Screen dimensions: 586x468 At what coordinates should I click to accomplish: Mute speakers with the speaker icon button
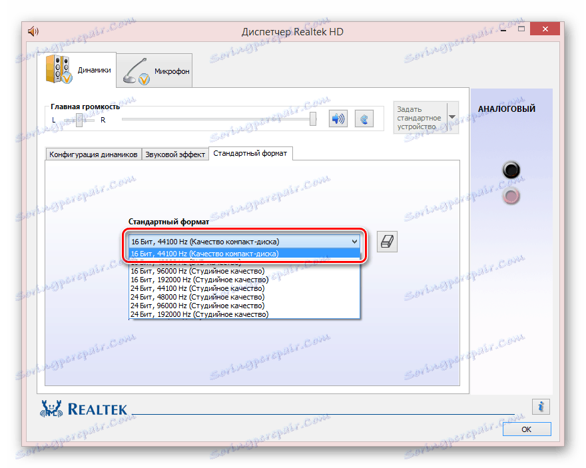338,119
